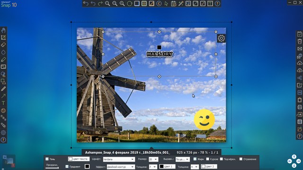Click the left arrow in navigation pad
Viewport: 303px width, 170px height.
tap(289, 161)
